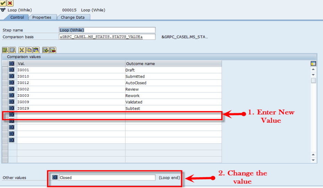Open outcome icon beside Closed other value
This screenshot has width=323, height=188.
pyautogui.click(x=55, y=177)
